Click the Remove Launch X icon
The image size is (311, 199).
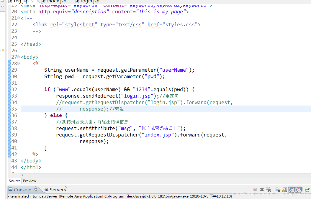(262, 190)
